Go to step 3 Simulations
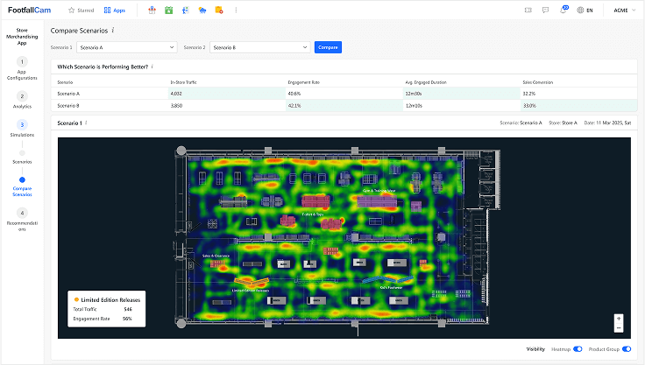This screenshot has width=645, height=365. [x=22, y=129]
